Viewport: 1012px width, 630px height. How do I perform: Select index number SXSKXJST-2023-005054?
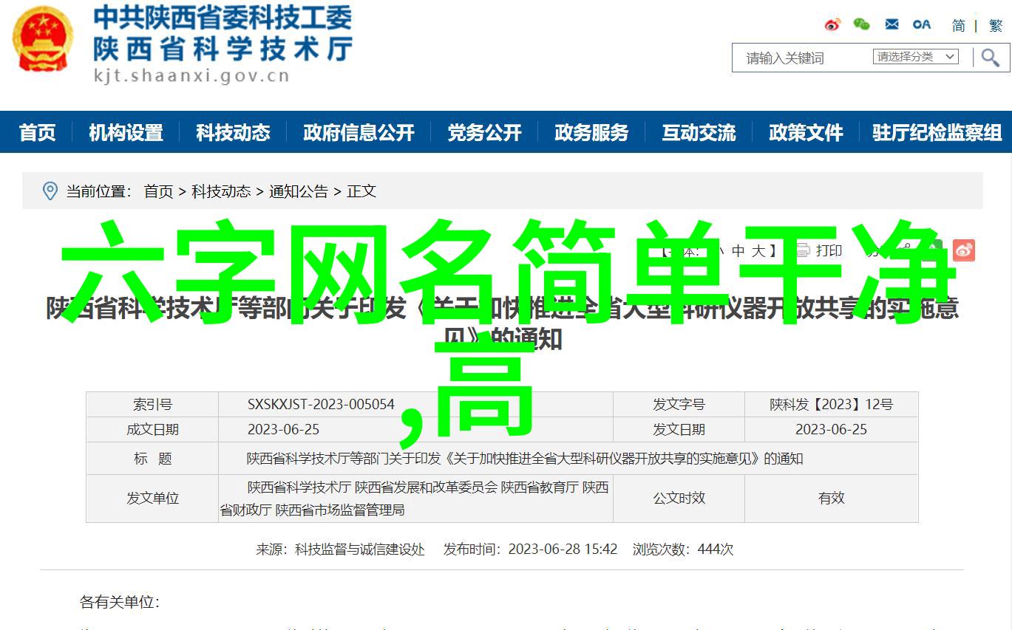(x=321, y=405)
